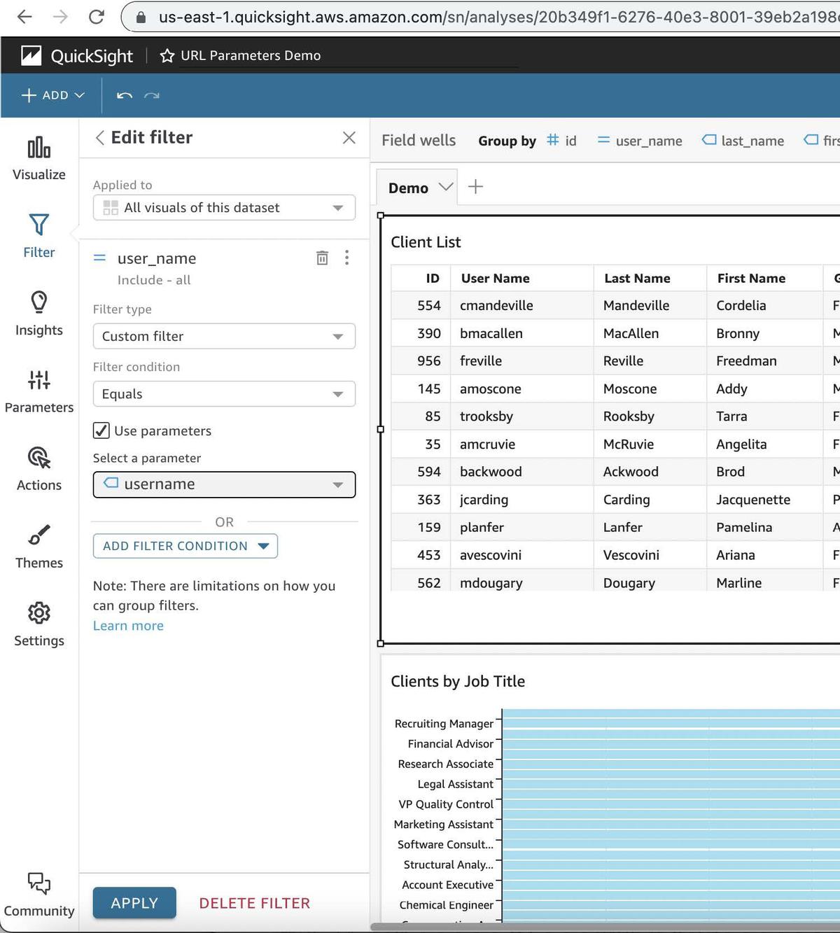Choose a parameter in username dropdown

(224, 484)
